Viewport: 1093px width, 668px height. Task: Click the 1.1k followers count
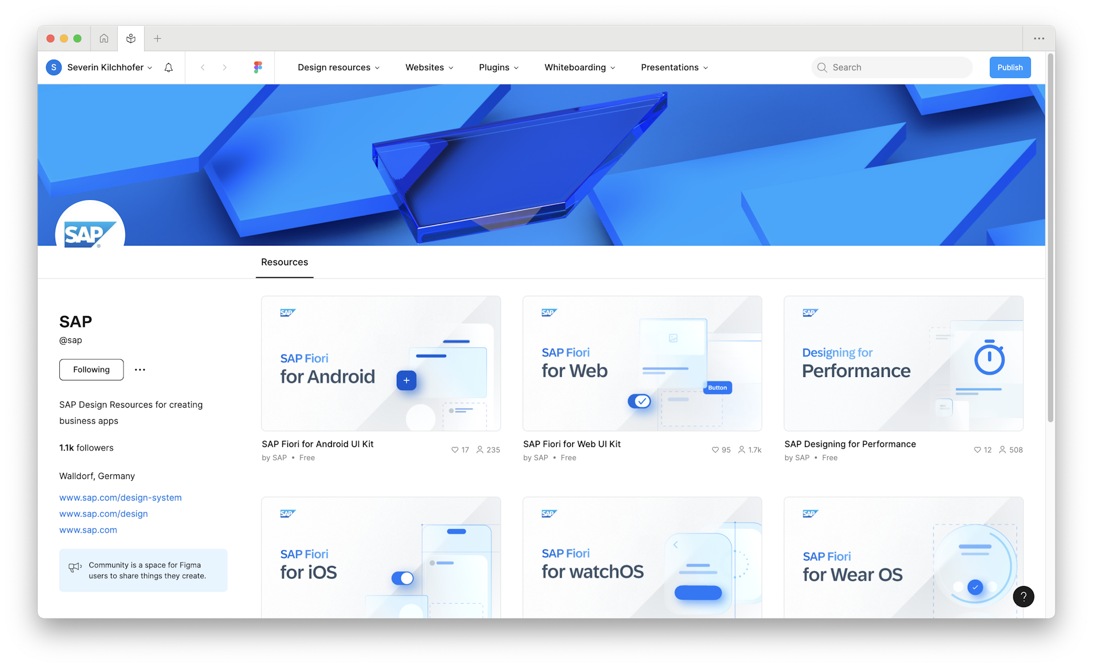point(86,448)
